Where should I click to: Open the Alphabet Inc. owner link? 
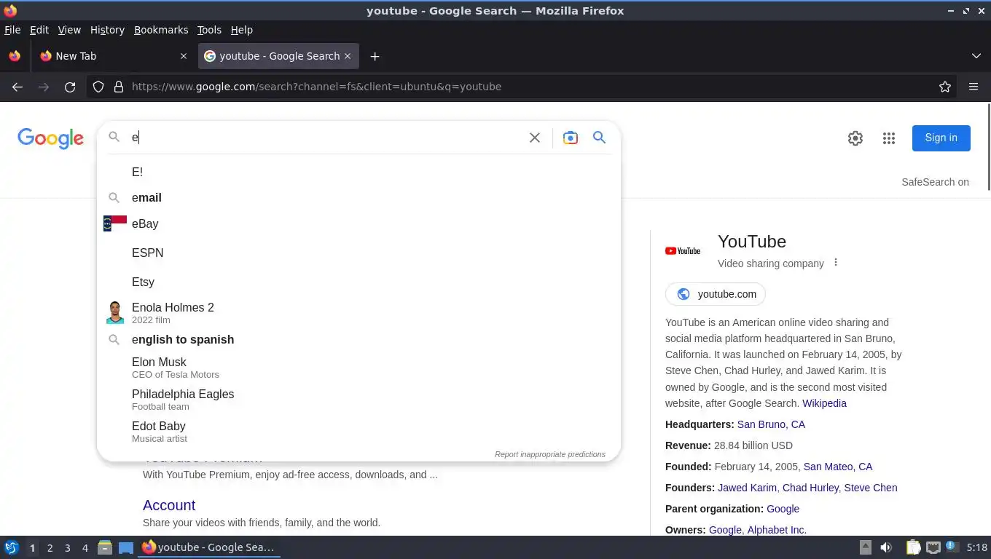tap(777, 530)
